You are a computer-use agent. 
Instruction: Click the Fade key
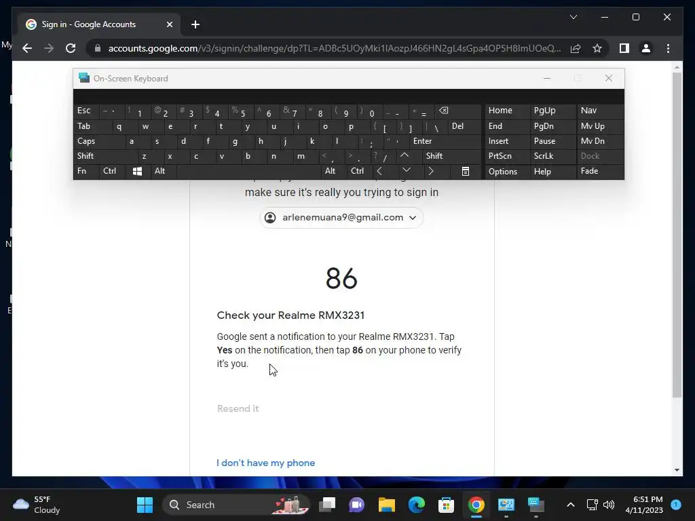(x=600, y=172)
